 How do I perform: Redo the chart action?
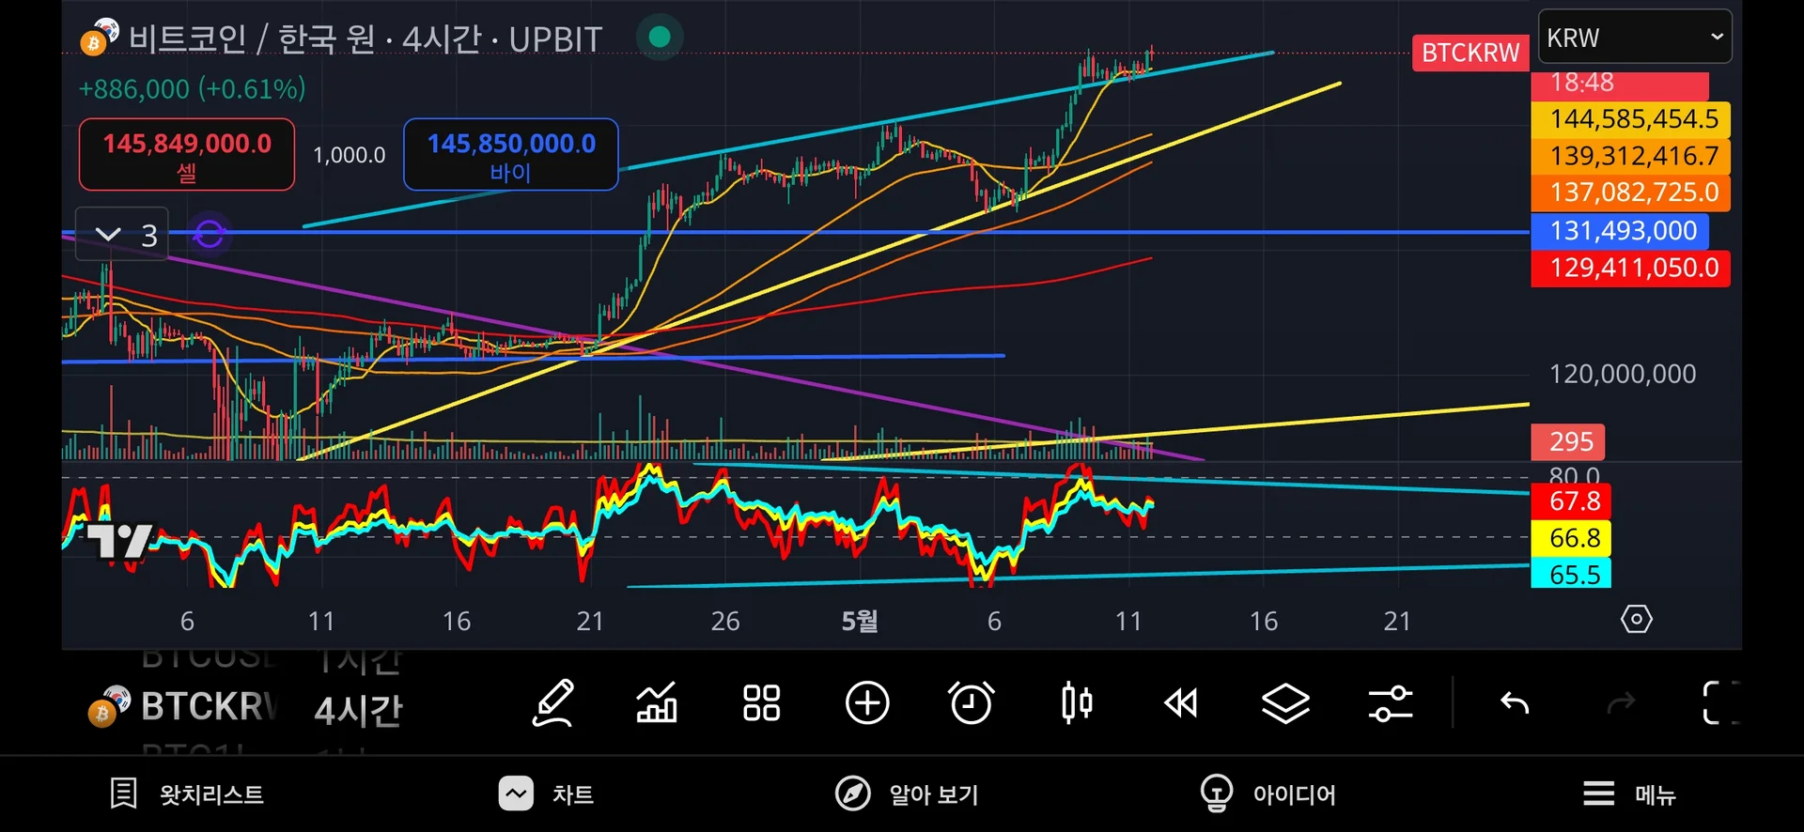1621,702
